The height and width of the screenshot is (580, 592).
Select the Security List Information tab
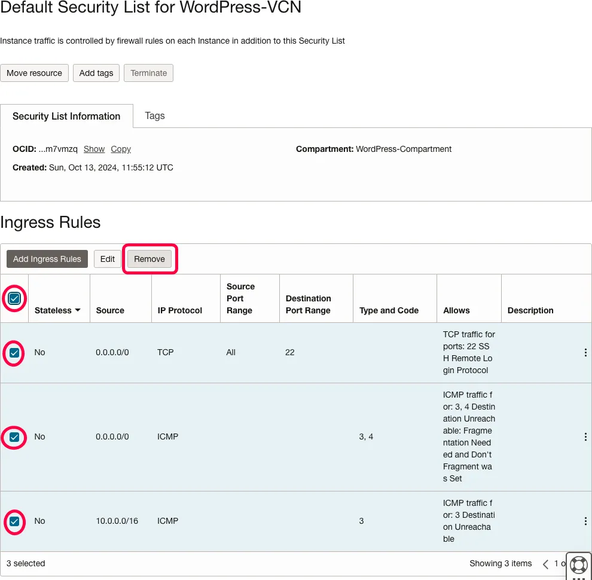point(66,117)
